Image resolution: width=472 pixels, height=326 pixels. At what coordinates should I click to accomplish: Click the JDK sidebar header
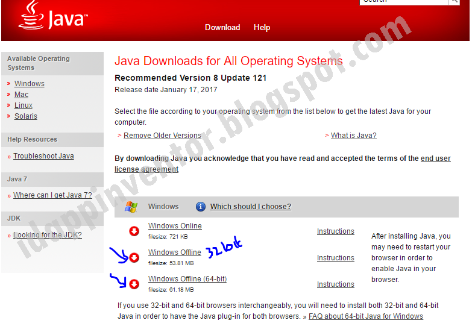click(52, 218)
